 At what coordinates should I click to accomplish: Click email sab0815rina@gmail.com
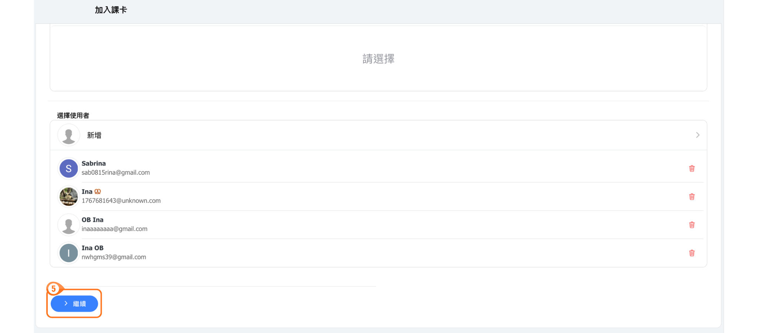pyautogui.click(x=115, y=173)
